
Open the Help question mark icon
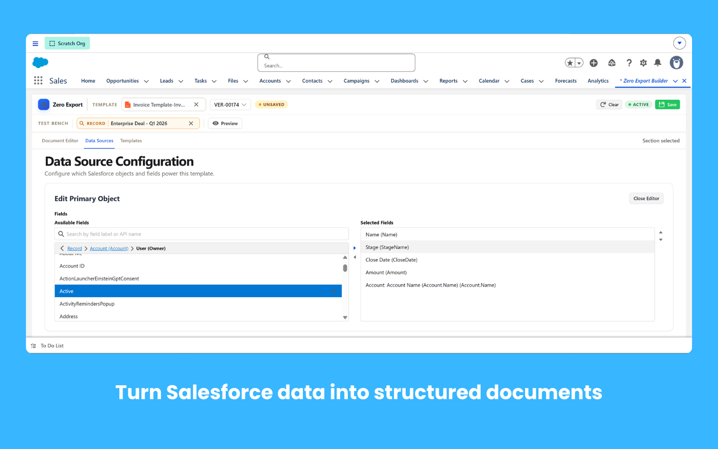tap(629, 63)
